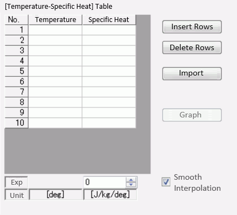Viewport: 237px width, 215px height.
Task: Decrease the Exp value with down arrow
Action: pyautogui.click(x=131, y=185)
